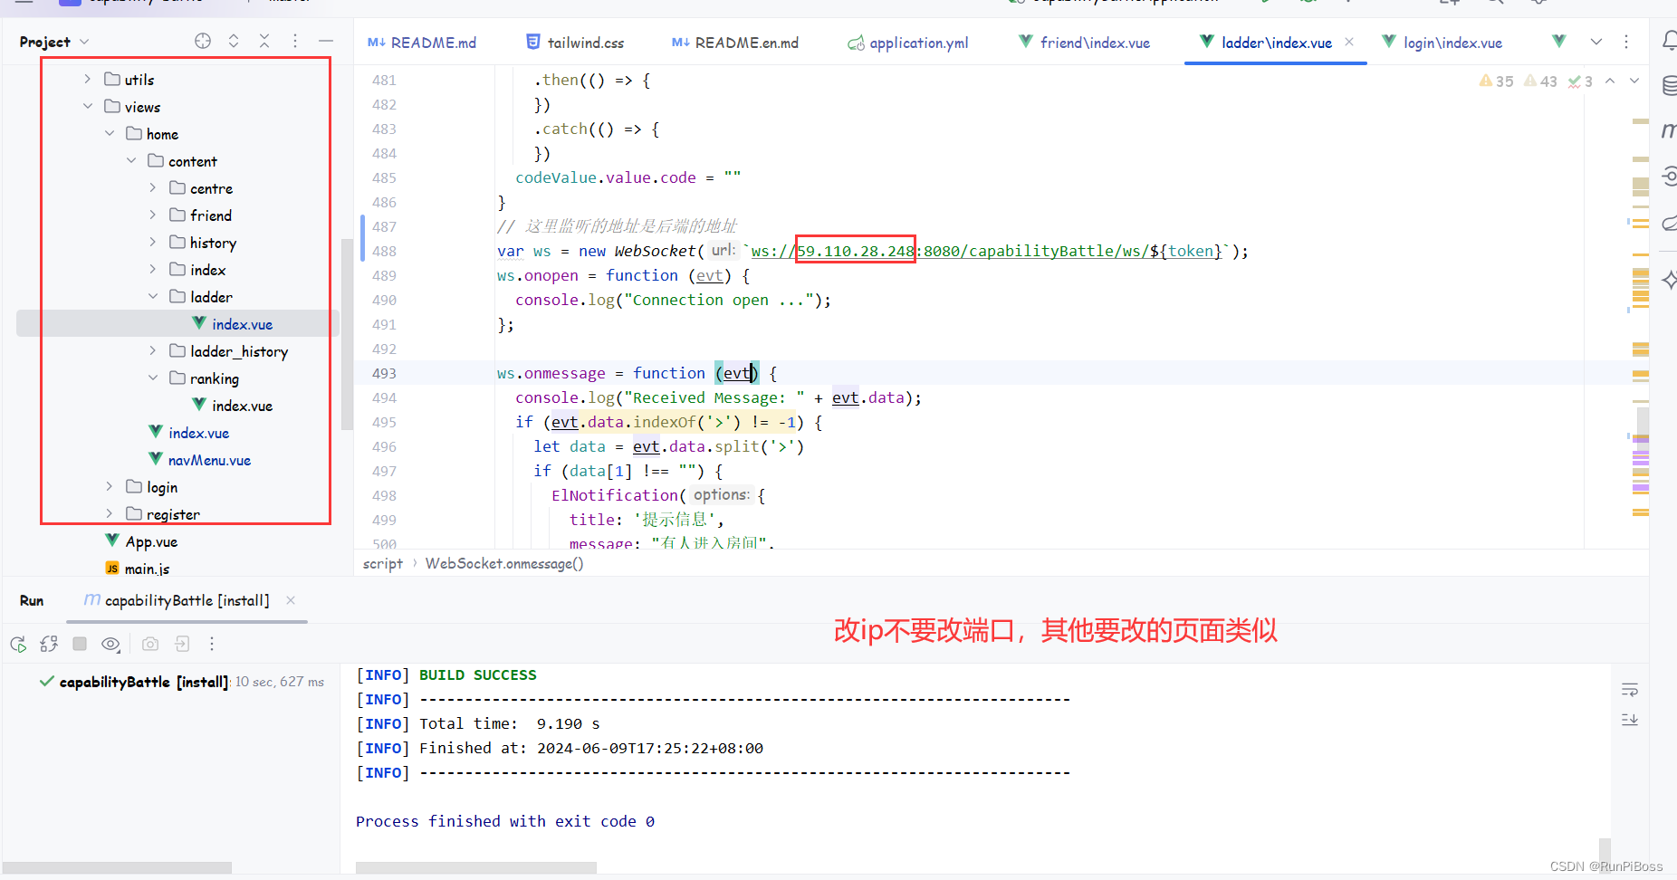Select the index folder in content

click(197, 270)
